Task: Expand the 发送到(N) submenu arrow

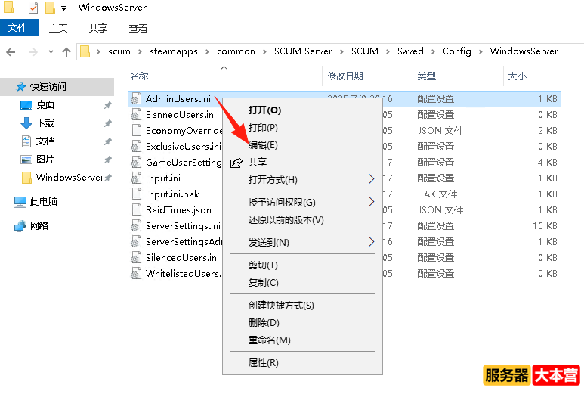Action: [371, 242]
